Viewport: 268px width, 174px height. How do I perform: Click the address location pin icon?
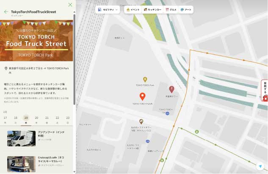pos(6,68)
